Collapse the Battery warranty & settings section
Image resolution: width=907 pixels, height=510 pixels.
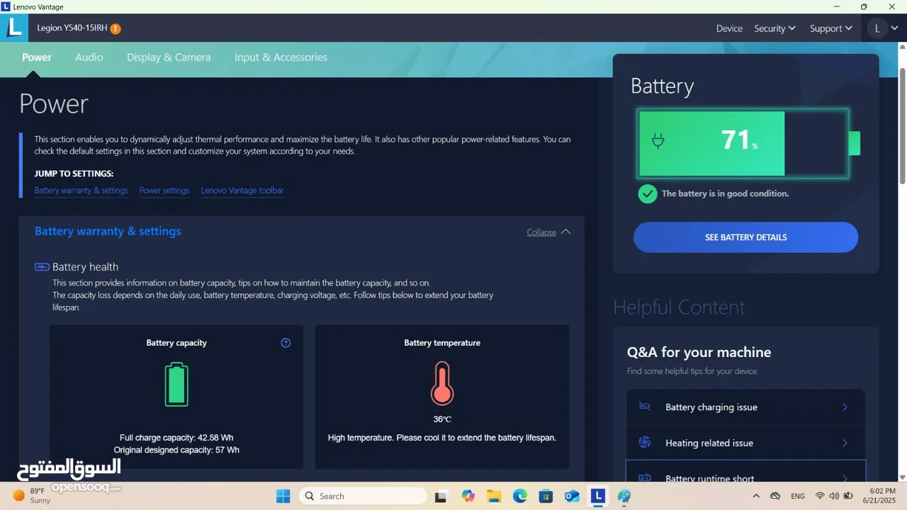[548, 232]
